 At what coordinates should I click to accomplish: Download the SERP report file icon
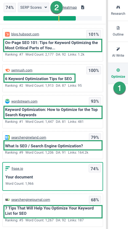(x=83, y=7)
